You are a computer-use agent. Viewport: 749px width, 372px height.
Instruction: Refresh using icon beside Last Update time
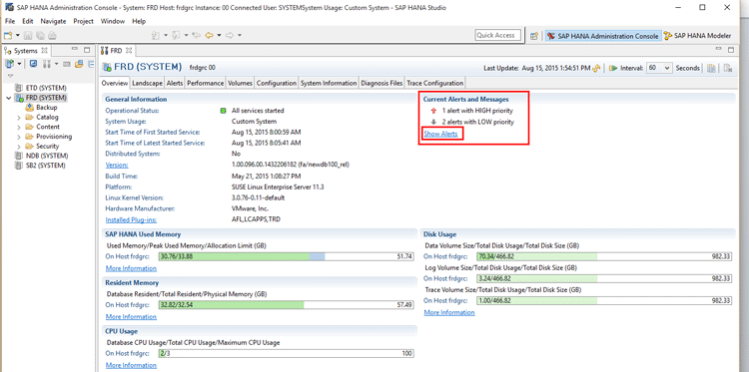pos(596,68)
